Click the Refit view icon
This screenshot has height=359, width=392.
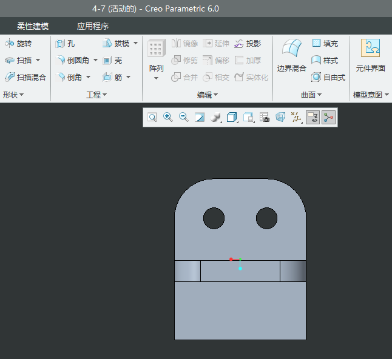coord(152,118)
